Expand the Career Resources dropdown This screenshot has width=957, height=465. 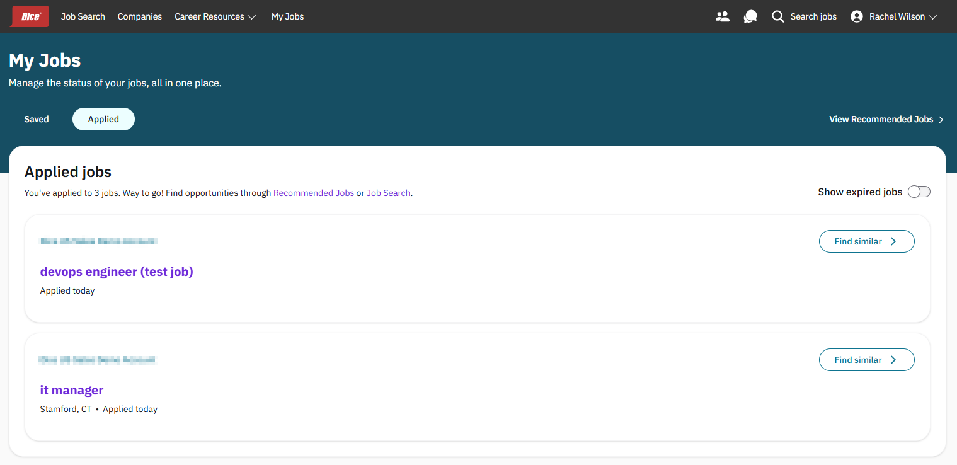click(252, 17)
